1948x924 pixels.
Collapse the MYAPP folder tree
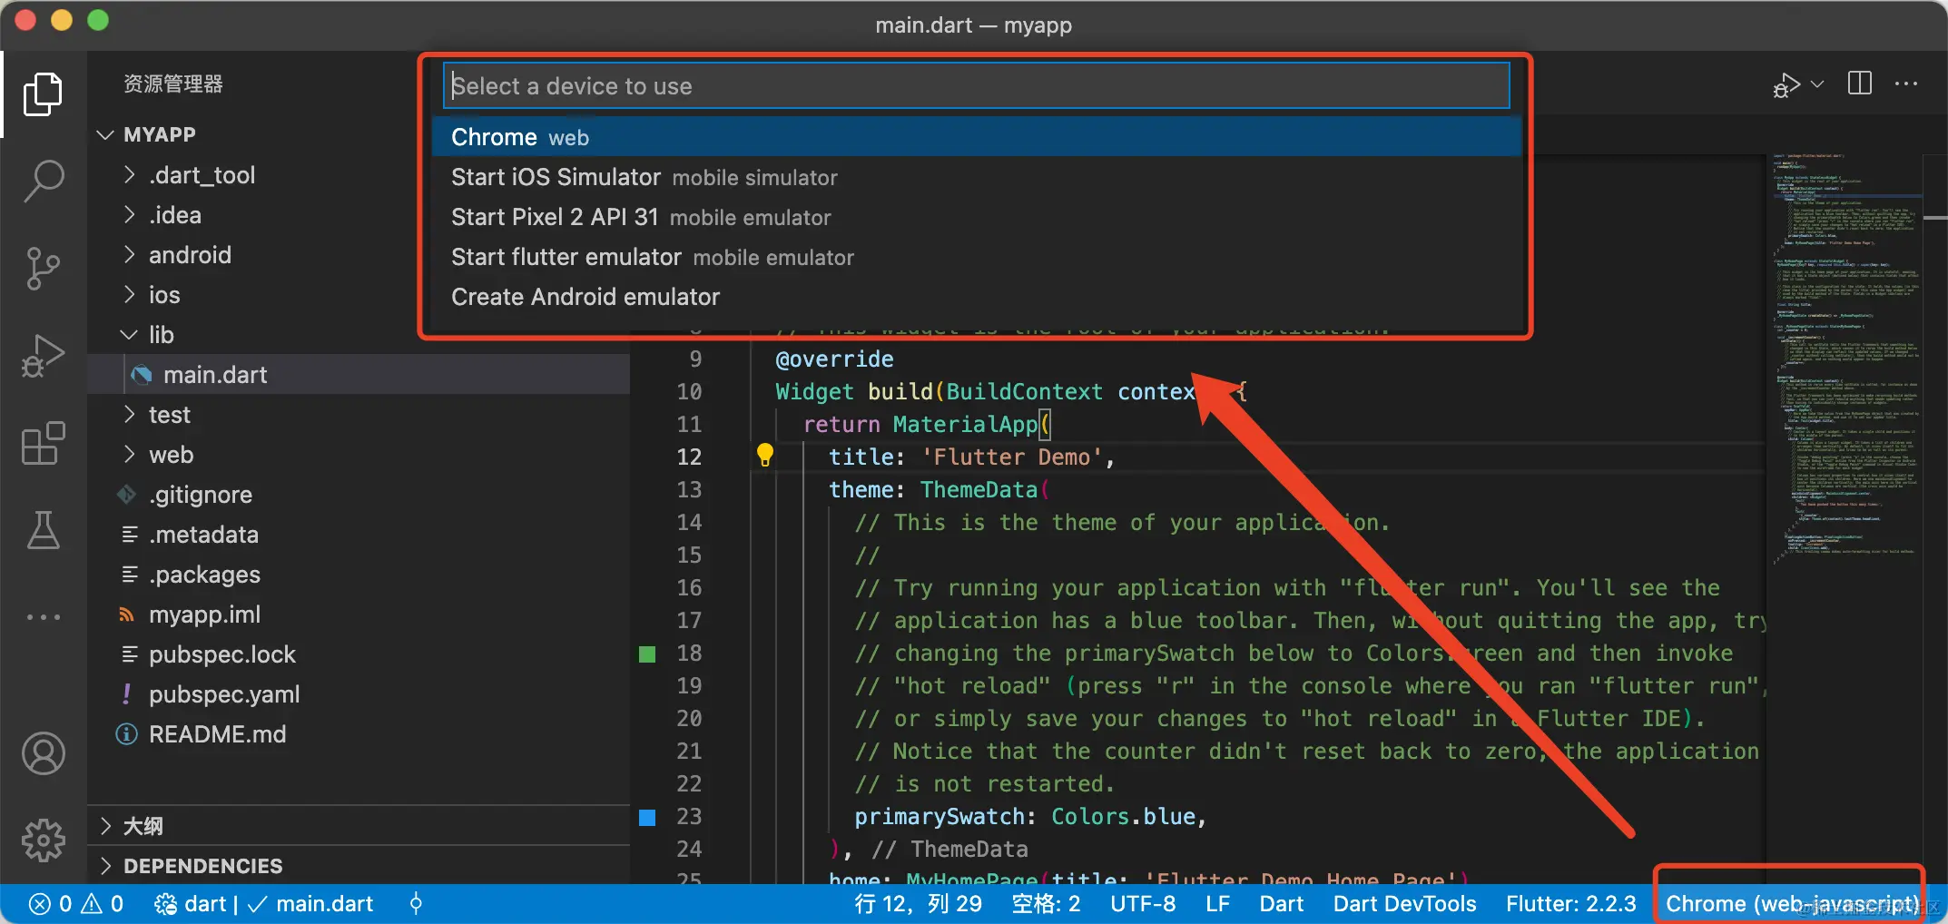(103, 133)
